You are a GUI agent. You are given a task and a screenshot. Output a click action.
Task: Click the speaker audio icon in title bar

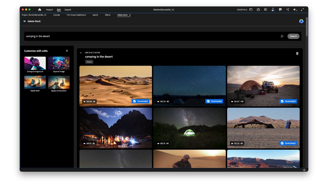coord(294,9)
